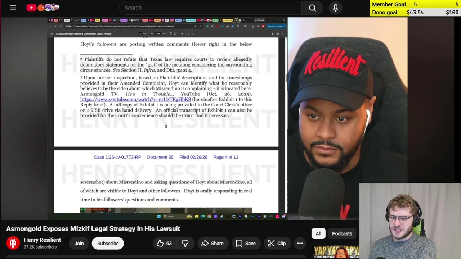Click the PDF page number box

click(140, 34)
